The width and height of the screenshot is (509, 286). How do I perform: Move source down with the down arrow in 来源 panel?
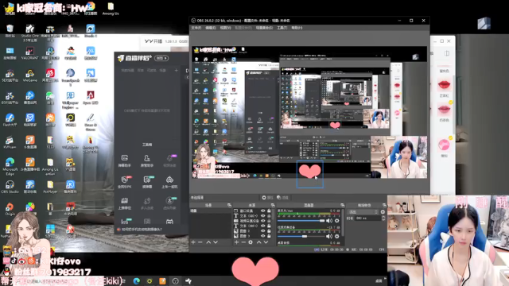(x=266, y=242)
